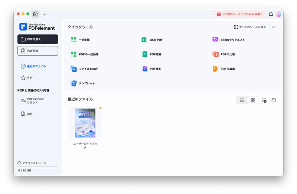Open the PDFの比較 compare tool
The image size is (297, 194).
click(223, 54)
